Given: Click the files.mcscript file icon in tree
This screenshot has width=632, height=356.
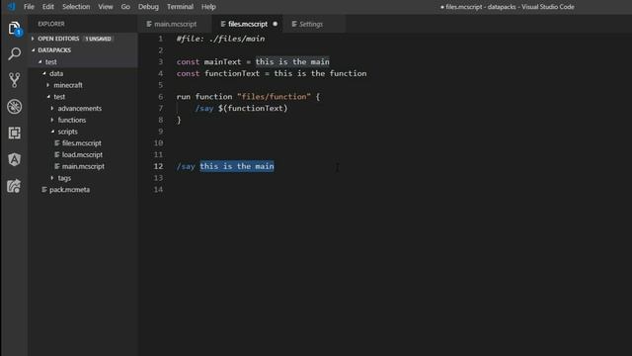Looking at the screenshot, I should [57, 142].
